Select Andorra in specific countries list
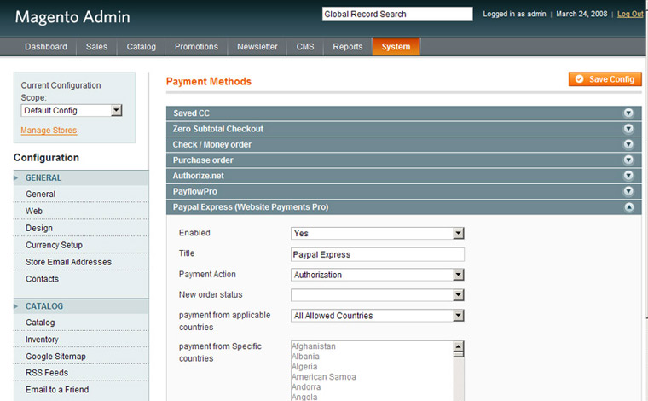 306,387
